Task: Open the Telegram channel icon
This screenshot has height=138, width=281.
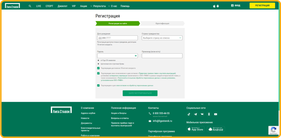Action: tap(195, 114)
